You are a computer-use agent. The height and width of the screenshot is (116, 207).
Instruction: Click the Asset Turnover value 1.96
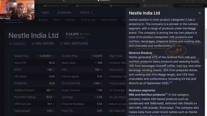[100, 90]
